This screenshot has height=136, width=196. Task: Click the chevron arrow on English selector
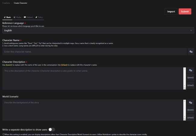pyautogui.click(x=191, y=31)
